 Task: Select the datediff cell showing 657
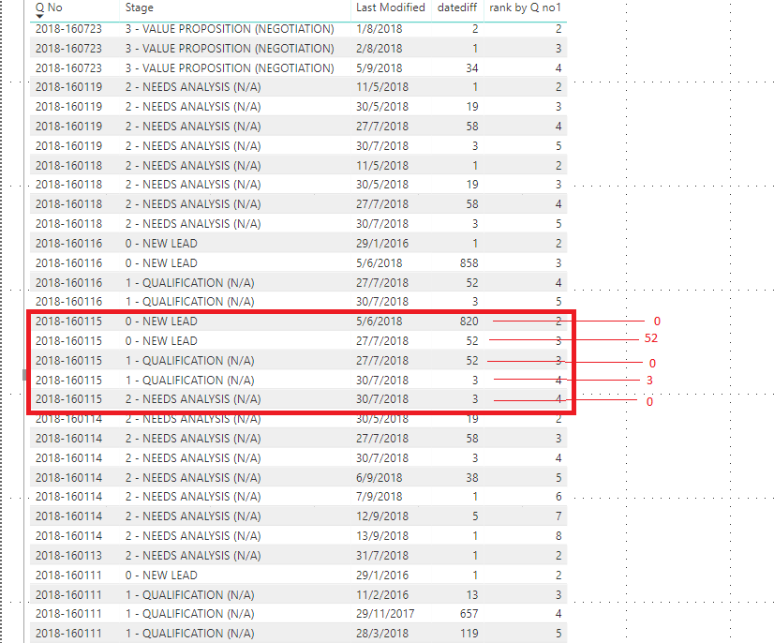click(x=469, y=614)
